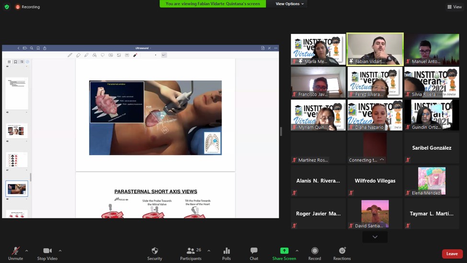Image resolution: width=467 pixels, height=263 pixels.
Task: Expand audio settings arrow beside Unmute
Action: pos(27,251)
